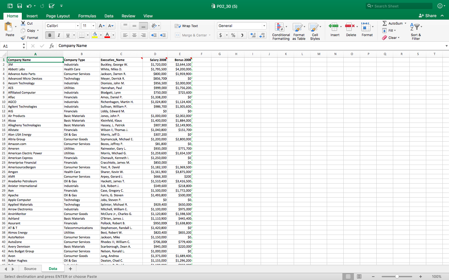Screen dimensions: 449x280
Task: Open the Sort & Filter dropdown
Action: 416,31
